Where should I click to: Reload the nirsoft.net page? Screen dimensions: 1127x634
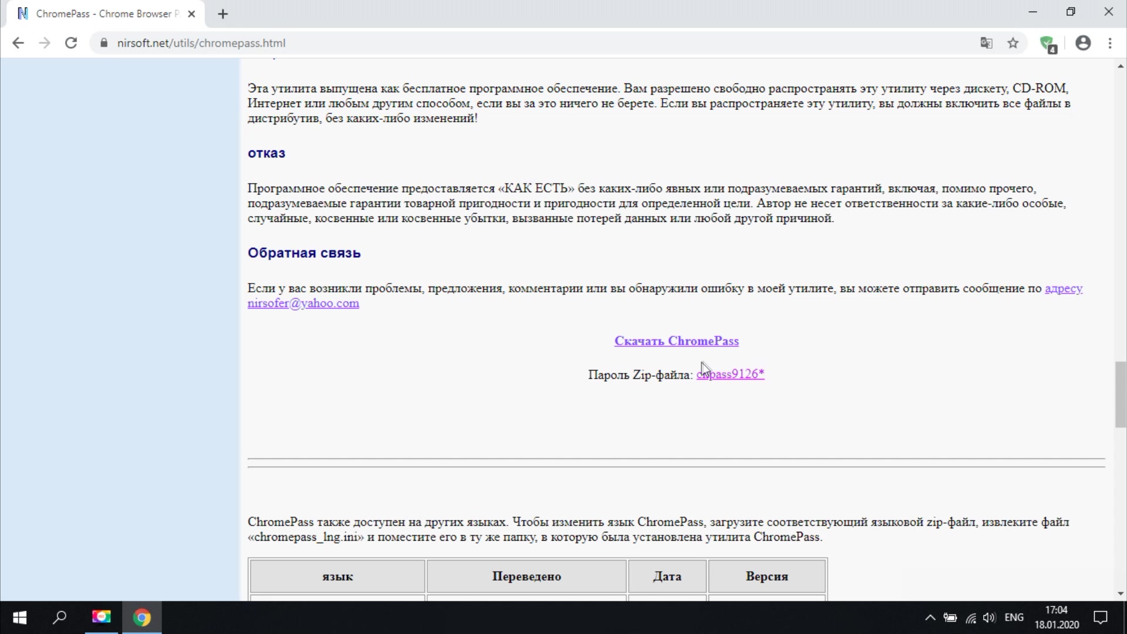(71, 43)
